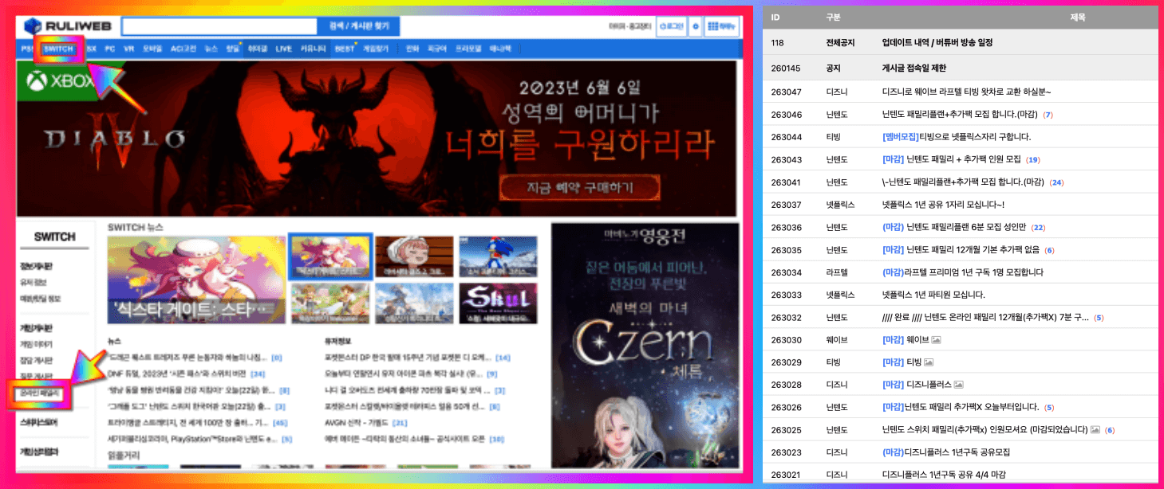This screenshot has height=489, width=1164.
Task: Click the Xbox logo banner
Action: pyautogui.click(x=57, y=81)
